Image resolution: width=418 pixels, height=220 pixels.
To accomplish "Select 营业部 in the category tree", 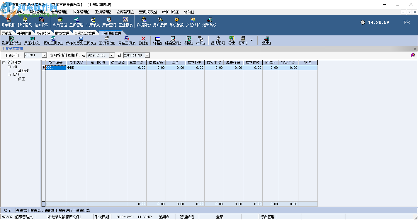I will (x=23, y=71).
